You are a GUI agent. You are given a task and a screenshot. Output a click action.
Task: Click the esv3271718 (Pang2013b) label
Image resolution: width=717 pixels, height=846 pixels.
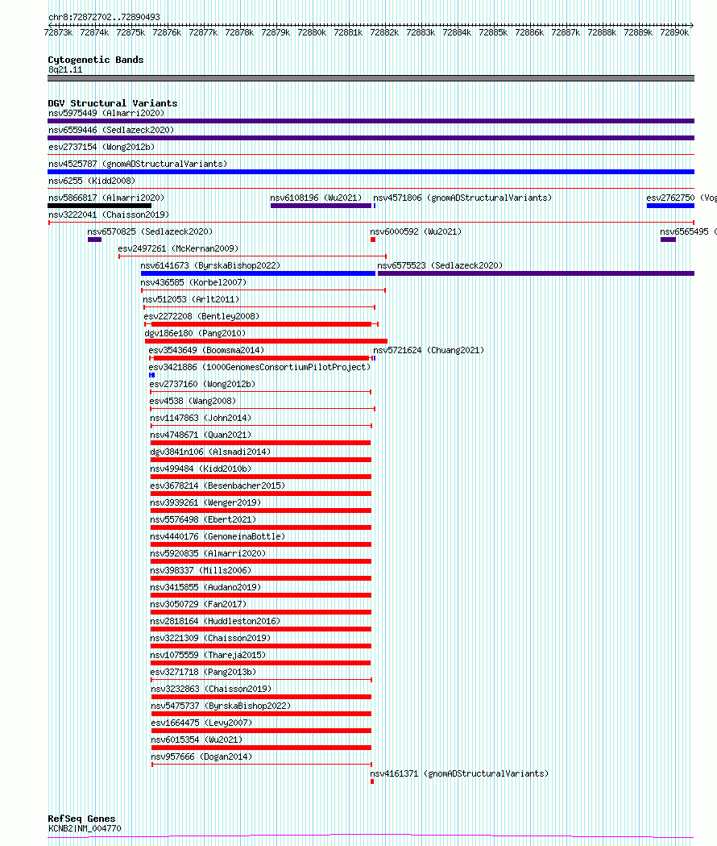(x=203, y=673)
